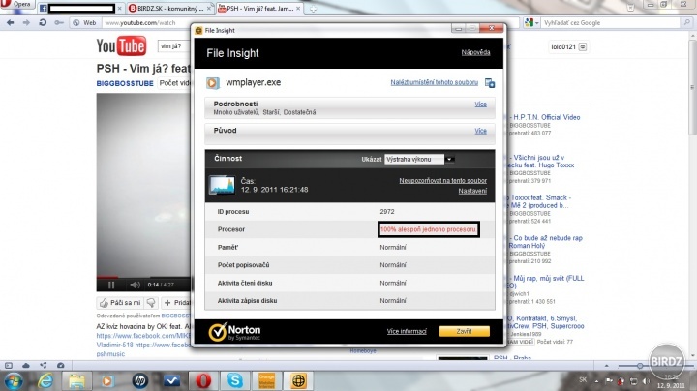Click the video progress bar

[x=144, y=277]
